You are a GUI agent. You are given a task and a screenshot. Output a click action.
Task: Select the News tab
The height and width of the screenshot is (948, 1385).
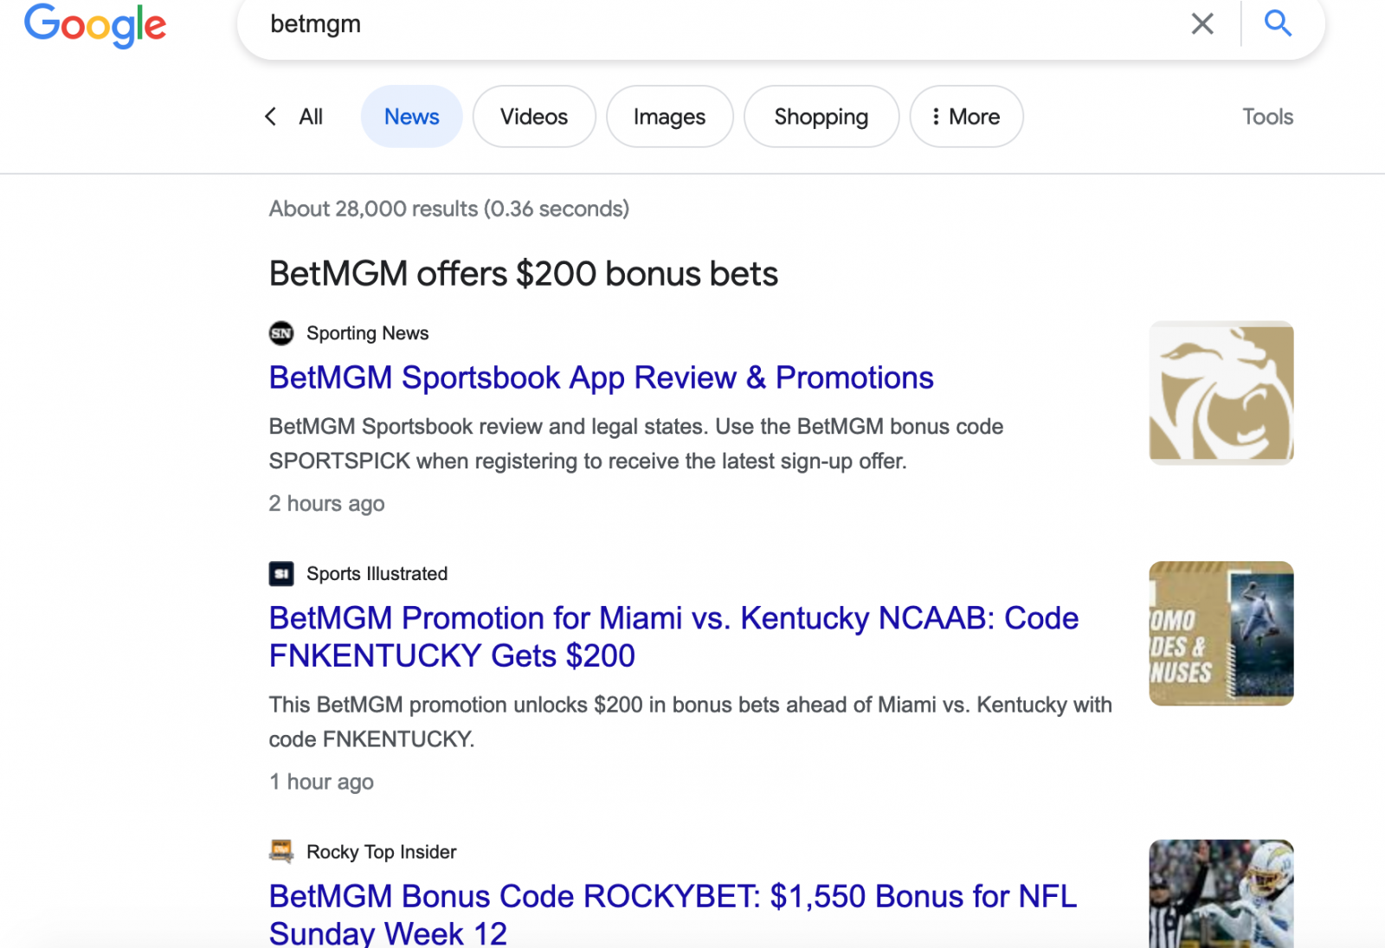point(412,117)
